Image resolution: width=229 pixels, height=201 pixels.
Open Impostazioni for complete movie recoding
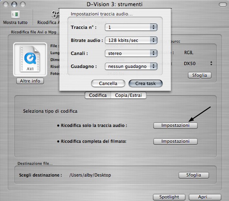coord(175,142)
